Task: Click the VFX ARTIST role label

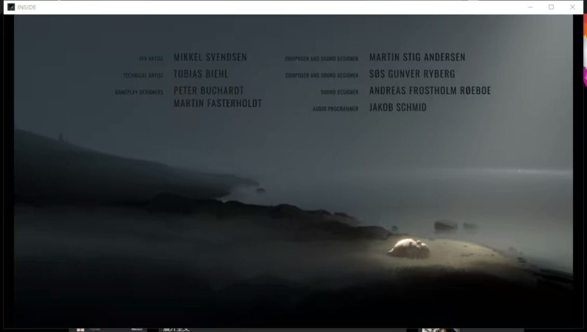Action: 151,59
